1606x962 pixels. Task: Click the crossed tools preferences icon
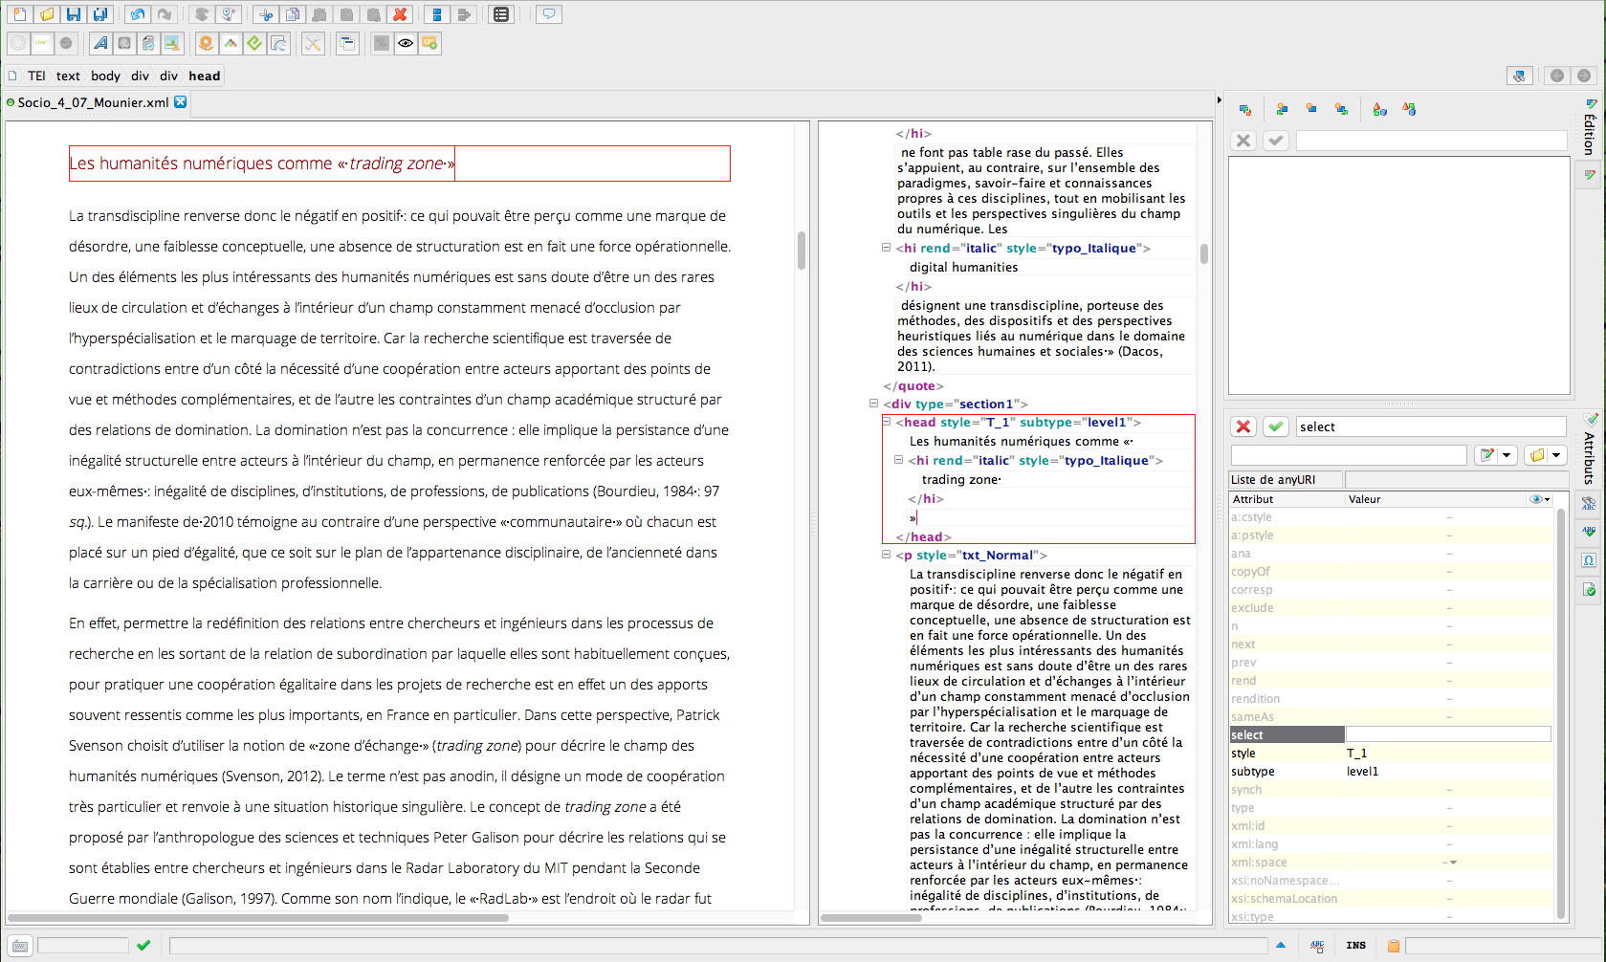313,43
